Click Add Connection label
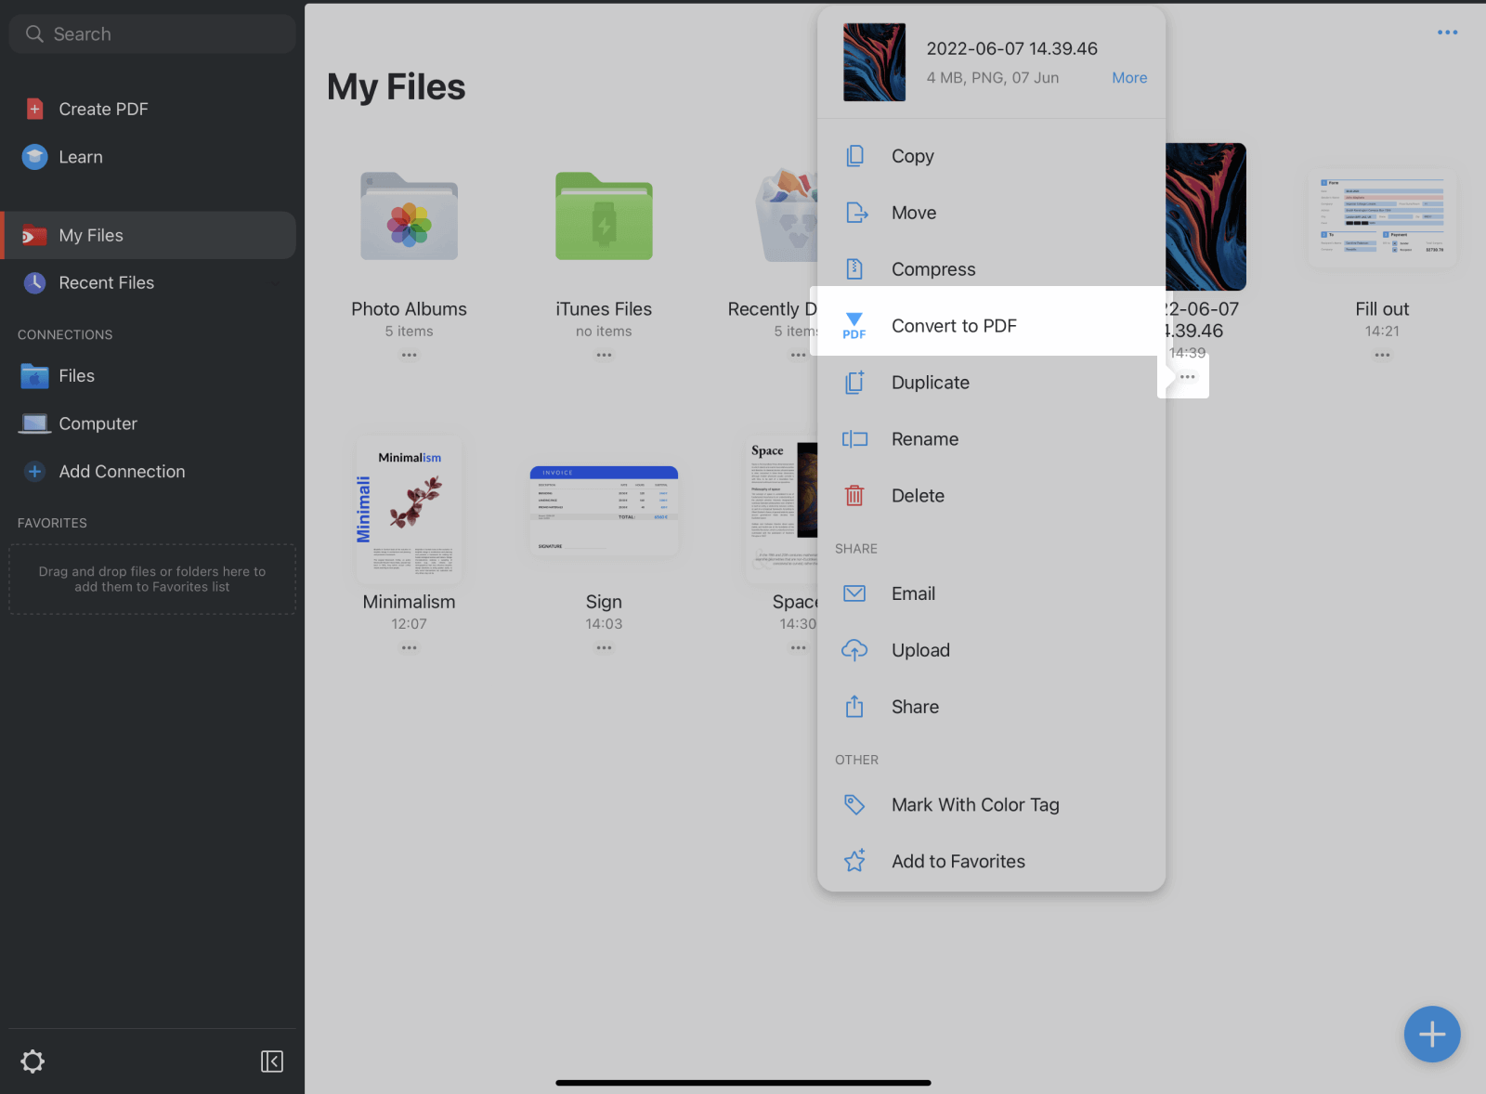This screenshot has width=1486, height=1094. point(122,472)
